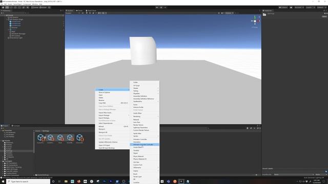This screenshot has height=184, width=328.
Task: Switch to the Game tab
Action: (79, 10)
